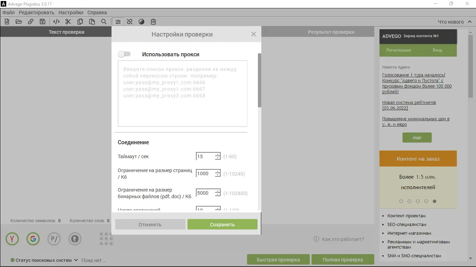This screenshot has width=476, height=267.
Task: Click the sliders check settings icon
Action: [118, 22]
